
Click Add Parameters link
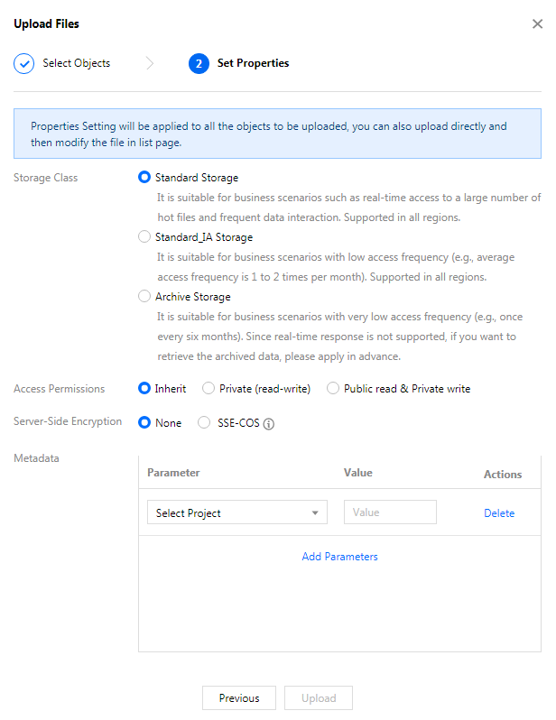coord(339,557)
